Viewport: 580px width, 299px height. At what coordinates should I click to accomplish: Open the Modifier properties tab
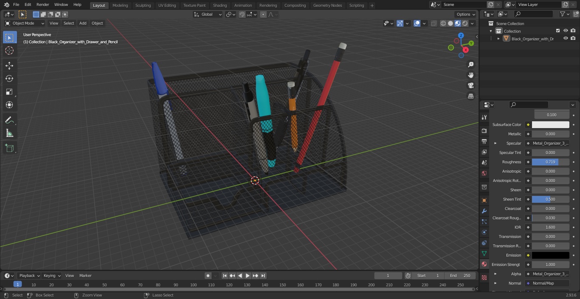click(x=484, y=211)
